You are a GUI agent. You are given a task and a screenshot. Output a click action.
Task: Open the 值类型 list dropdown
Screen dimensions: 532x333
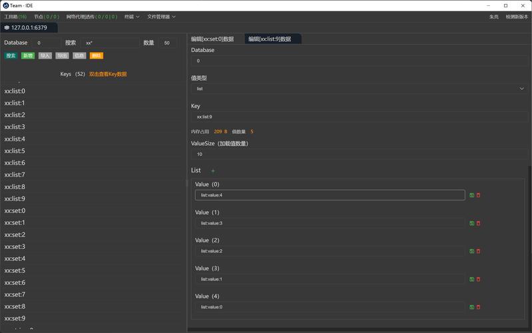pyautogui.click(x=360, y=89)
